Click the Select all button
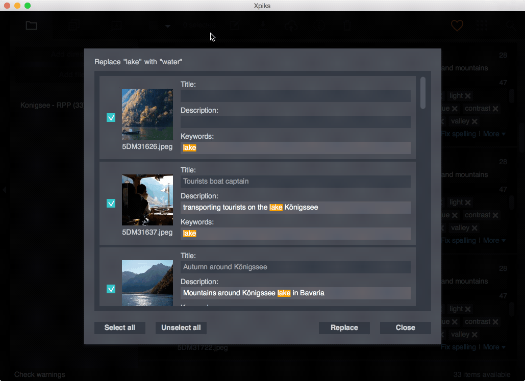Screen dimensions: 525x381 click(x=120, y=327)
